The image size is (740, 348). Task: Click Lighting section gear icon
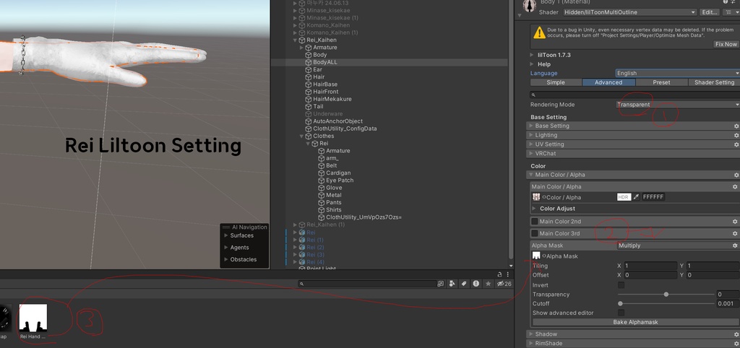click(736, 135)
